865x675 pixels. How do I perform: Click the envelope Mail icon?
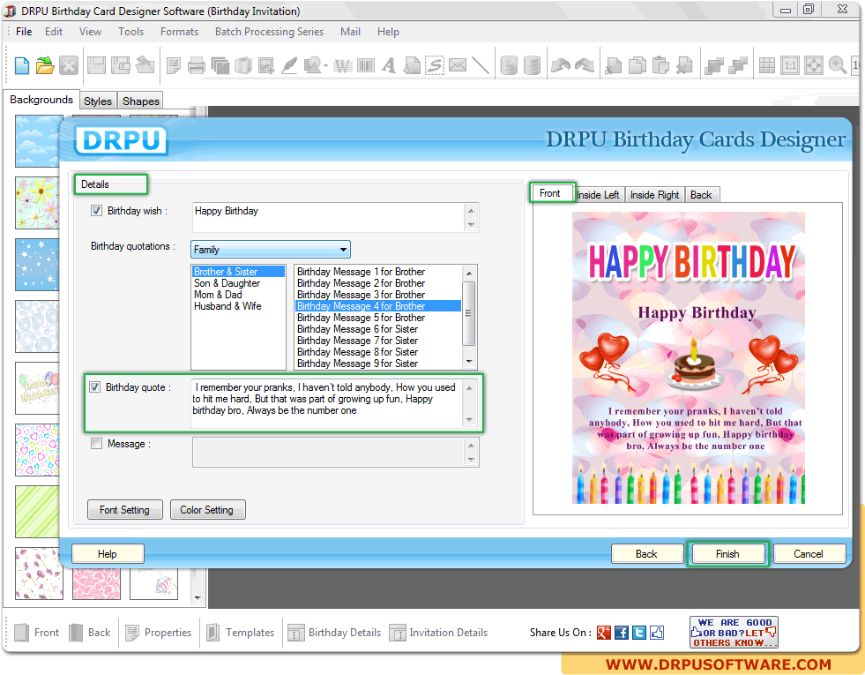(x=458, y=65)
